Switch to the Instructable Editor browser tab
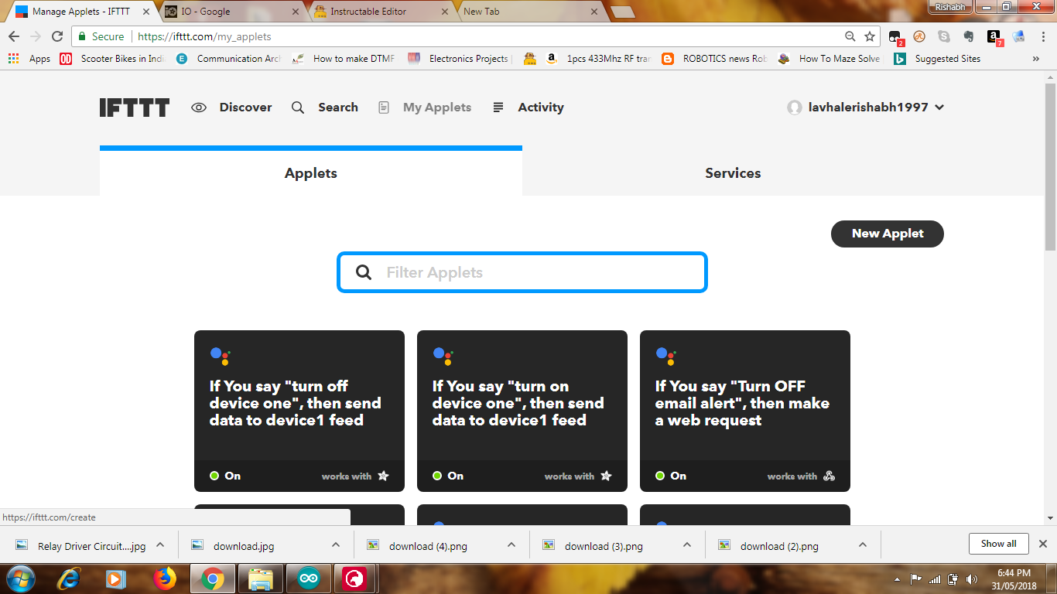This screenshot has width=1057, height=594. coord(381,12)
